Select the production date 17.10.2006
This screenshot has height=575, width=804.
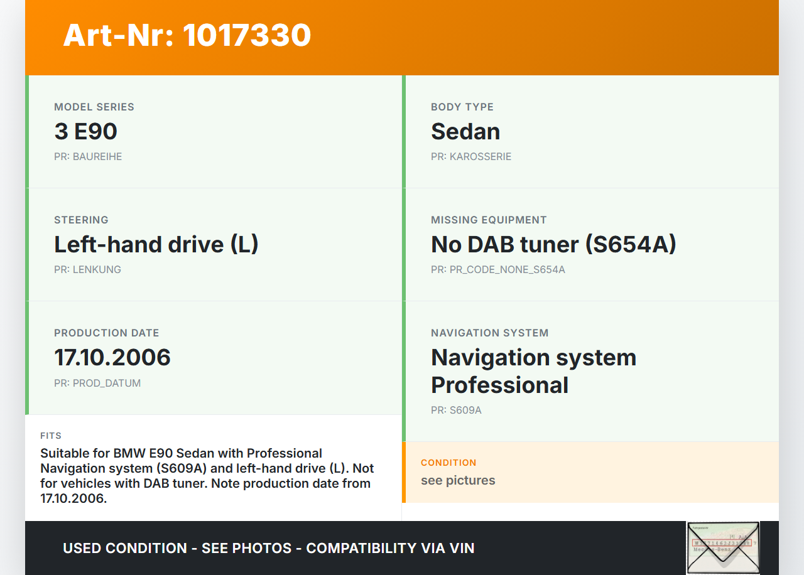(x=112, y=357)
